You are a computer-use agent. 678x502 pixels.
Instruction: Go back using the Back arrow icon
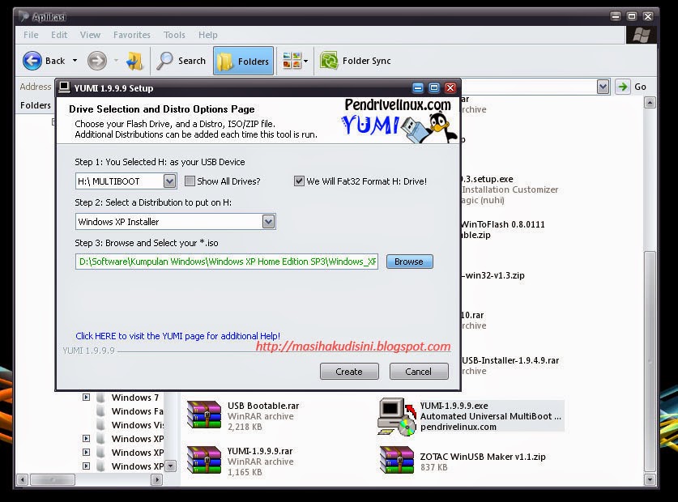pos(32,61)
